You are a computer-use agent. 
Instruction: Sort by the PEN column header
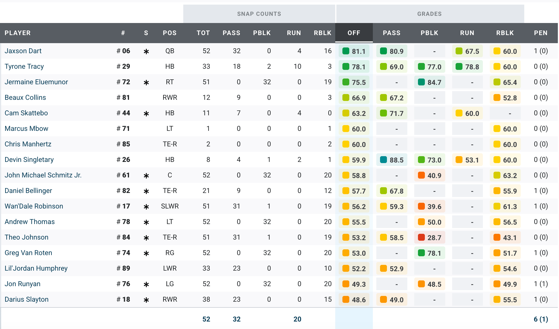[x=541, y=33]
